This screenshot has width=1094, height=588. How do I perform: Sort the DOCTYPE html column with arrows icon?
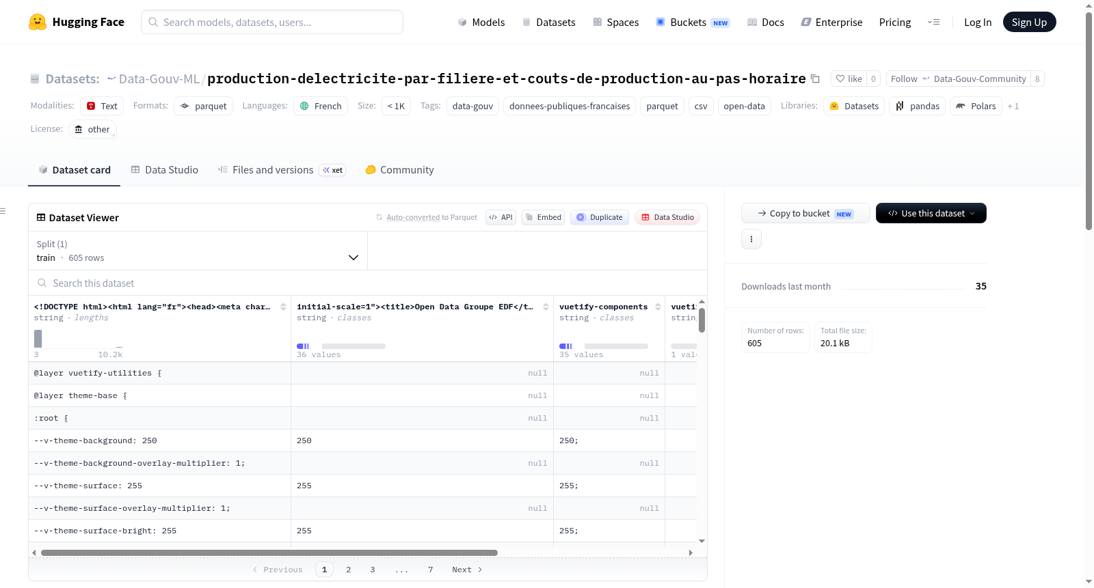pyautogui.click(x=283, y=307)
